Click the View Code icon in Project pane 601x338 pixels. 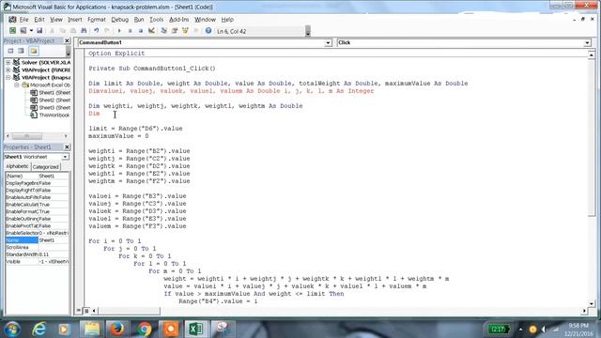[x=10, y=51]
